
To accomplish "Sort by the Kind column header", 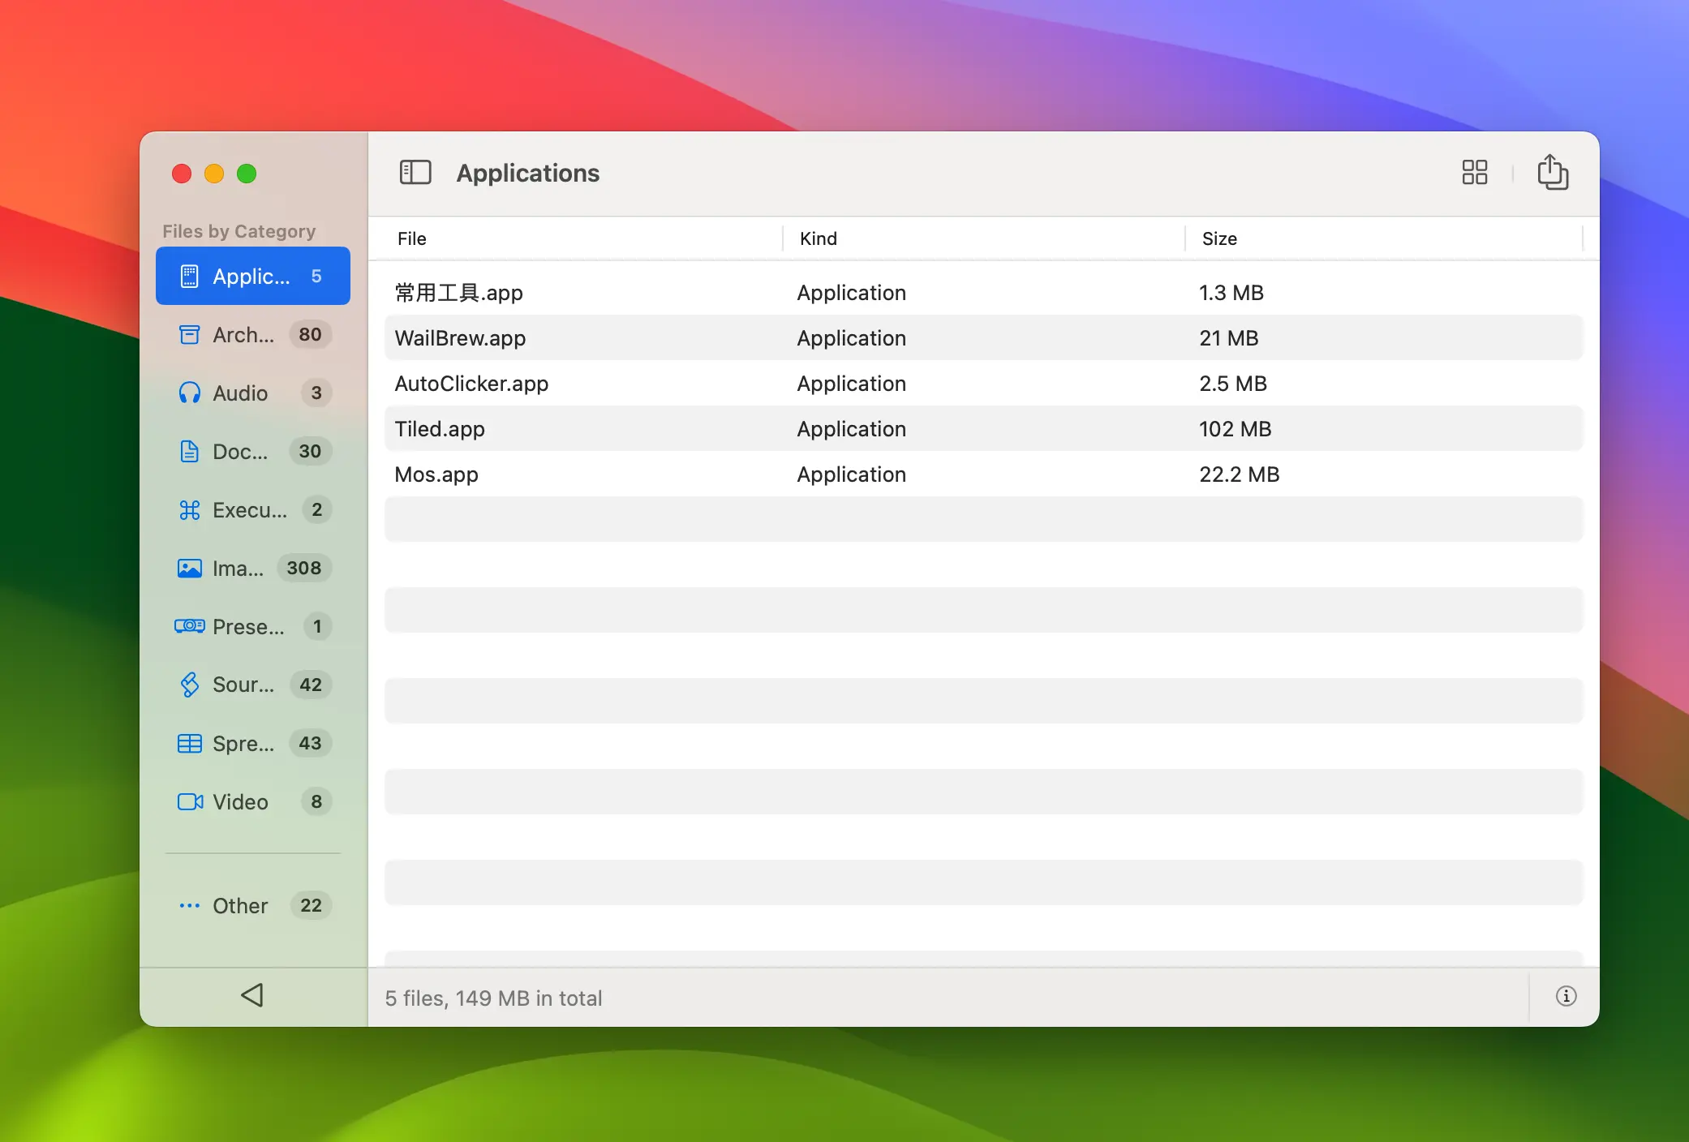I will click(818, 238).
